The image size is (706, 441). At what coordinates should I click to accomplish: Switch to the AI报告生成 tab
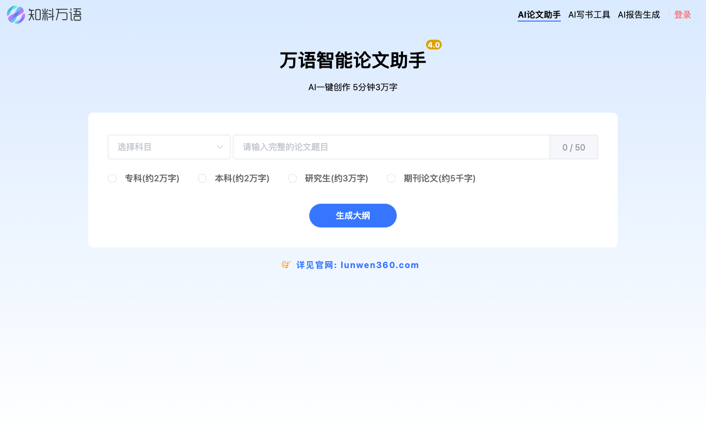tap(638, 15)
